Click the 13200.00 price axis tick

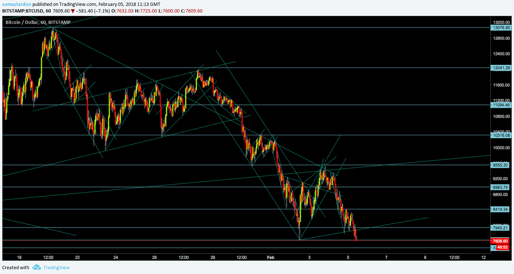[502, 22]
